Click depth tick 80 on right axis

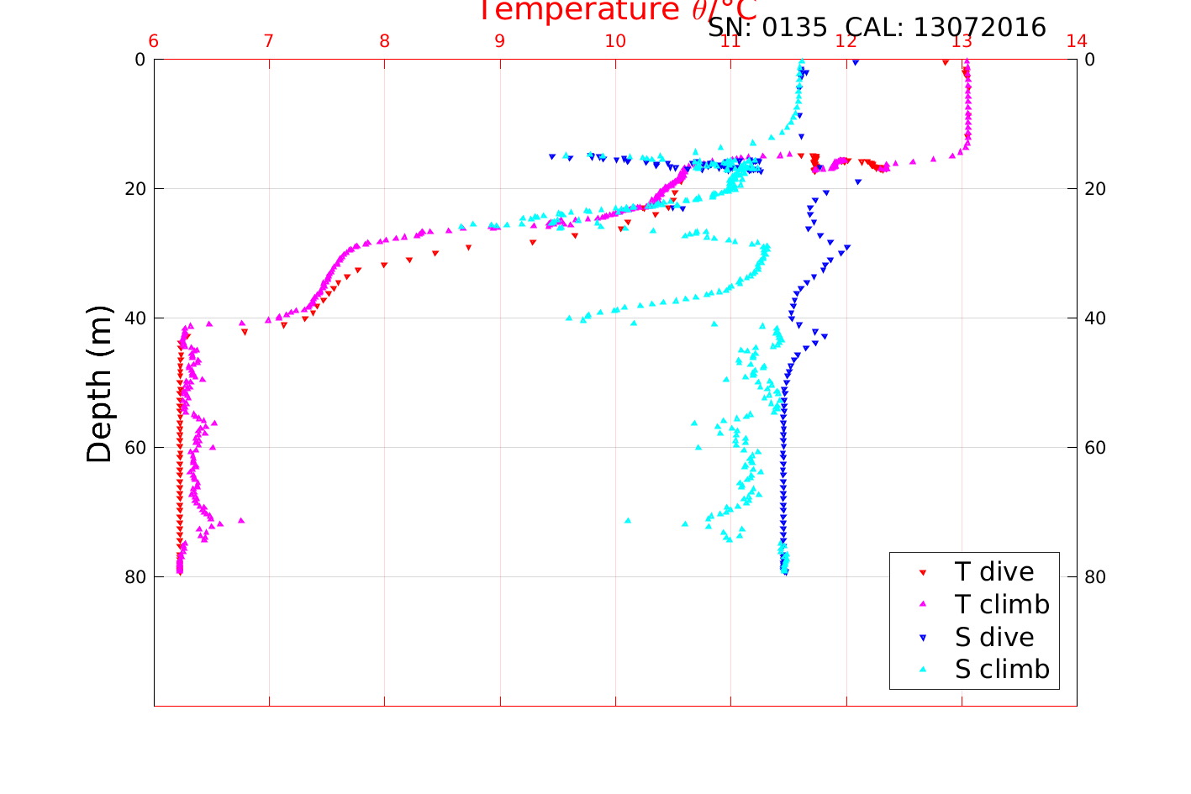1095,577
